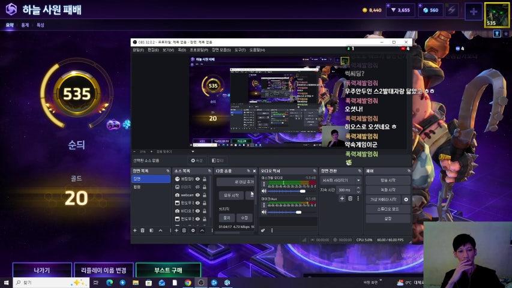Open scene transition type dropdown

pos(340,180)
